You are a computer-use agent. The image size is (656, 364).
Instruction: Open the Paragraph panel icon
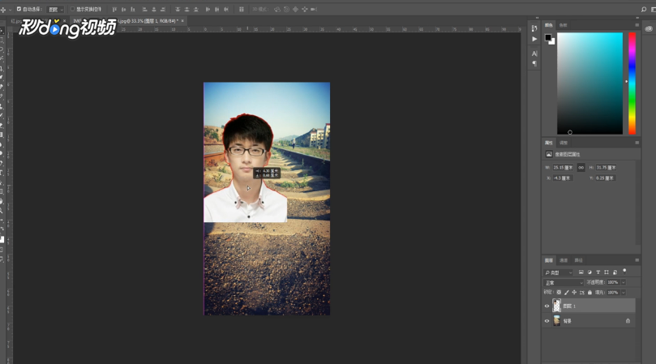pos(534,63)
